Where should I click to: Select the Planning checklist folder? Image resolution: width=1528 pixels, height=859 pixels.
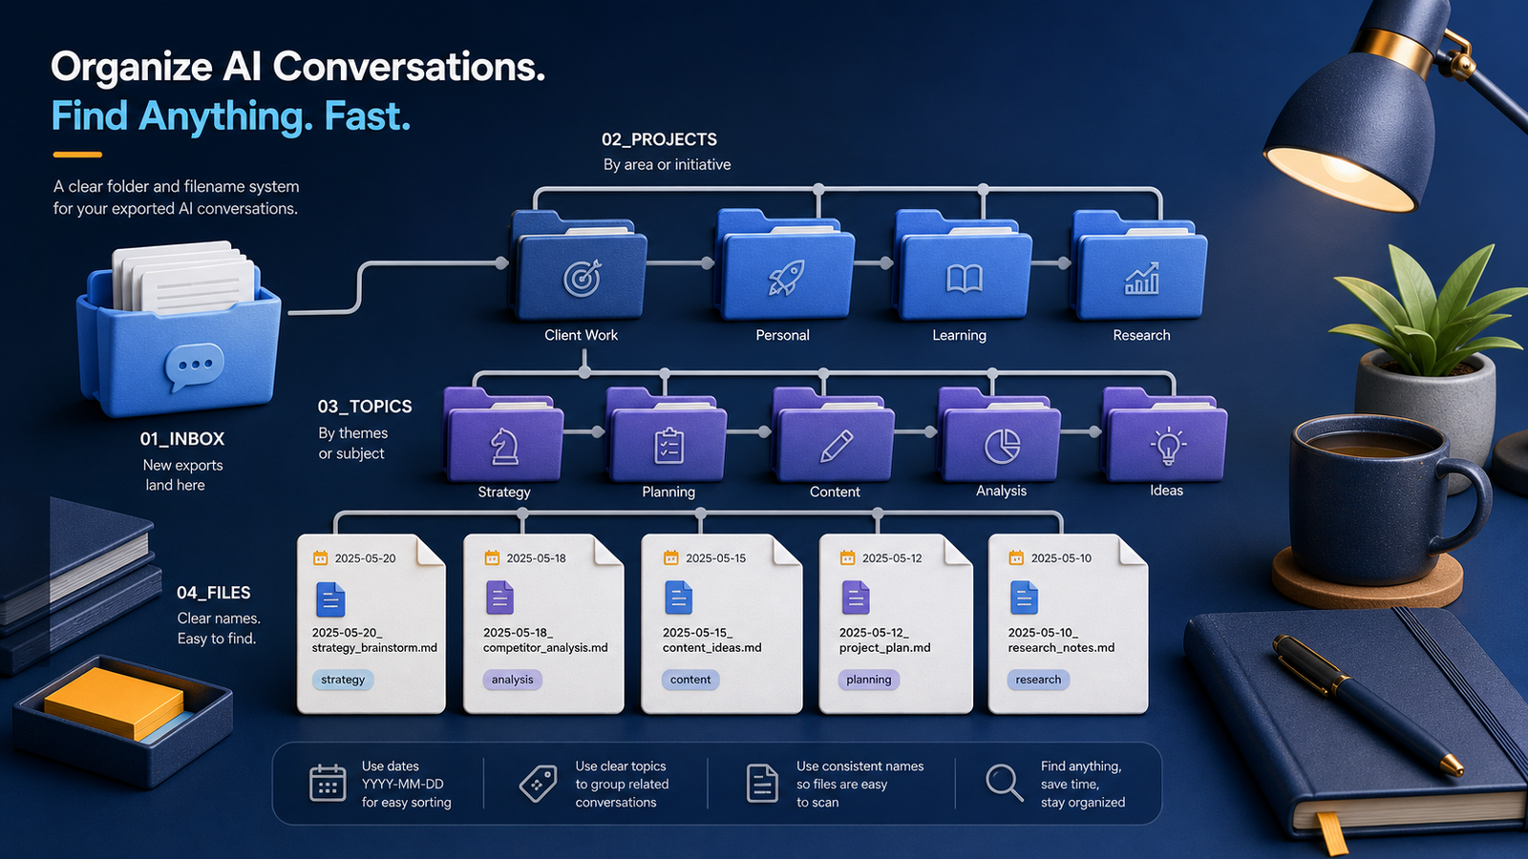(x=667, y=435)
